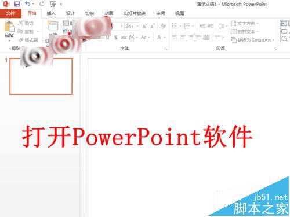The image size is (290, 217).
Task: Open the font color A picker
Action: pos(159,37)
